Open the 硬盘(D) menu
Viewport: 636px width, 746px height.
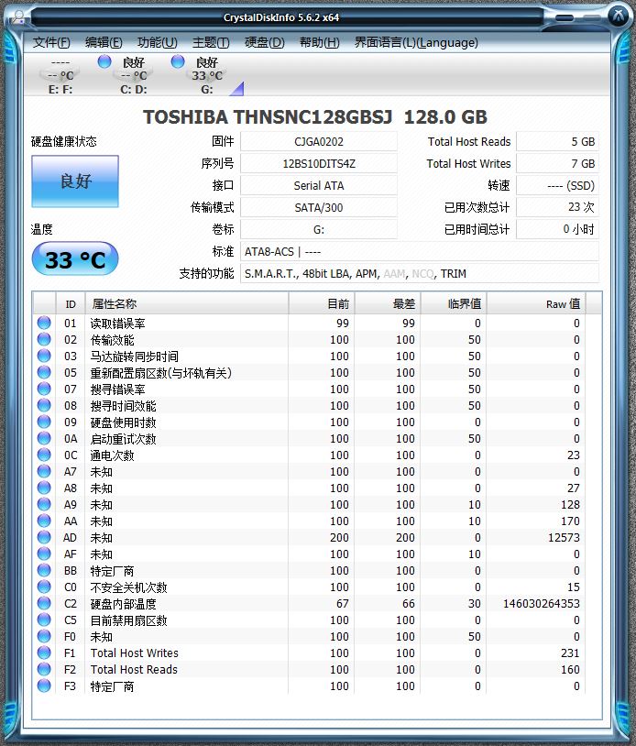[265, 43]
